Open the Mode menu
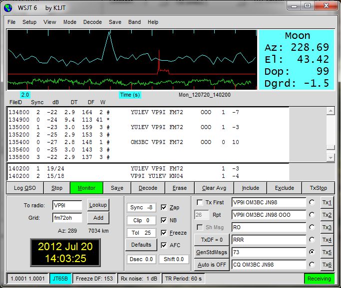 pyautogui.click(x=70, y=22)
